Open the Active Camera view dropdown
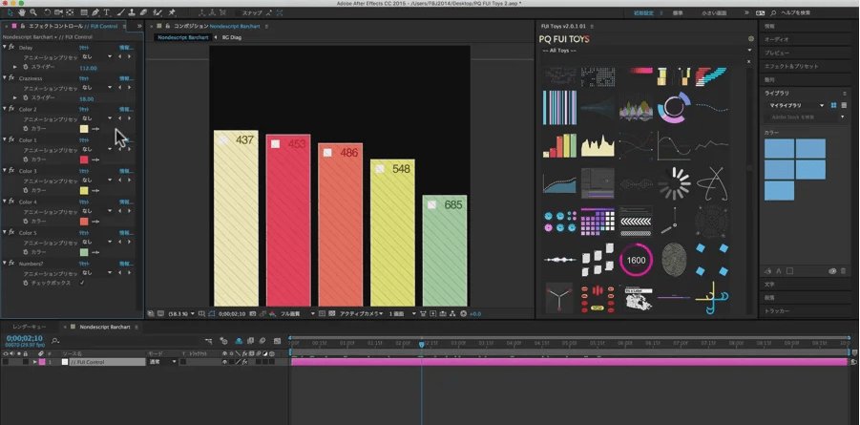Viewport: 860px width, 425px height. 361,313
